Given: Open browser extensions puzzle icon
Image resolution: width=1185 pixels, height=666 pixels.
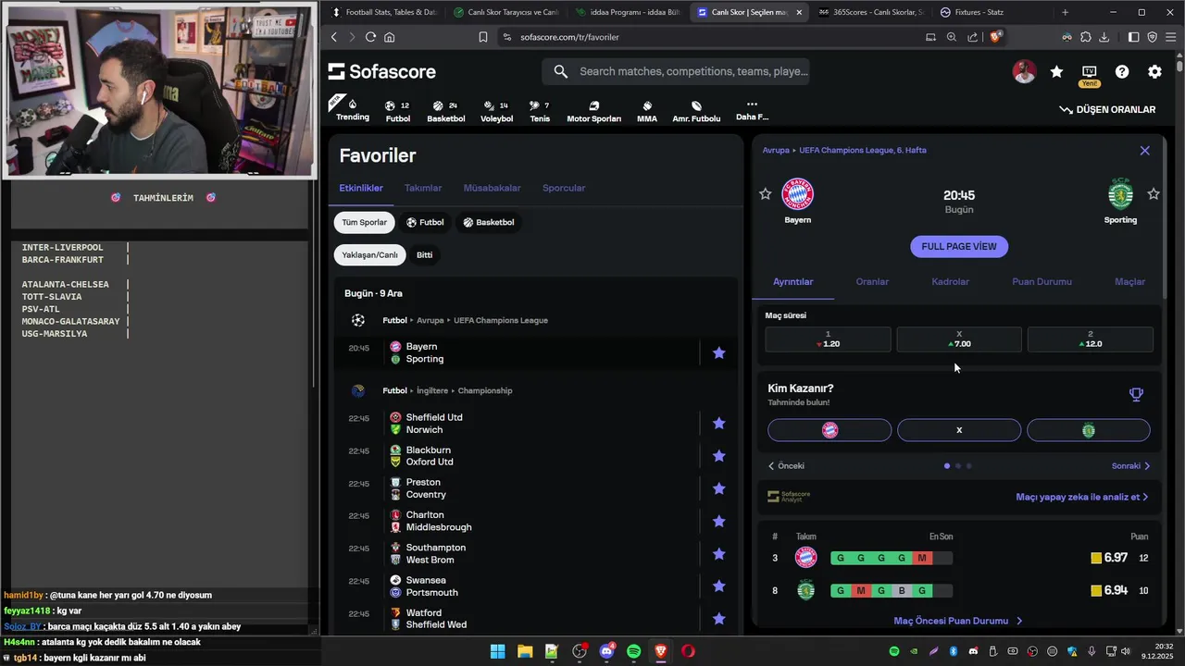Looking at the screenshot, I should tap(1086, 37).
